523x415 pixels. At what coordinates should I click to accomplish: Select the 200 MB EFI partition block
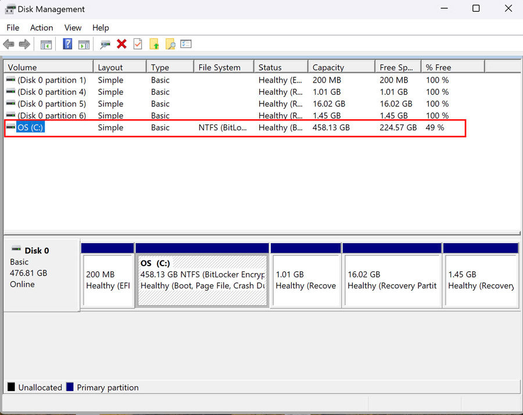[x=108, y=274]
